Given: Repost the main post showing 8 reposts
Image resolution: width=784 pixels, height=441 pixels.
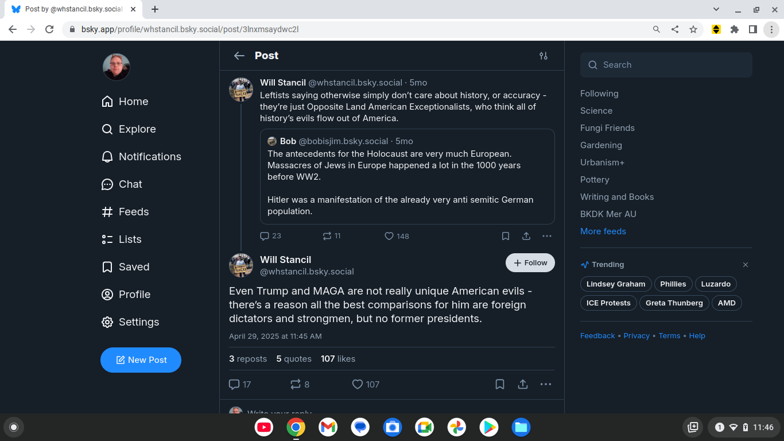Looking at the screenshot, I should (x=296, y=384).
